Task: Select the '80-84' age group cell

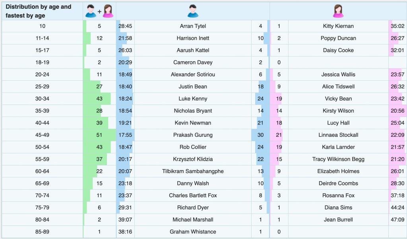Action: 42,220
